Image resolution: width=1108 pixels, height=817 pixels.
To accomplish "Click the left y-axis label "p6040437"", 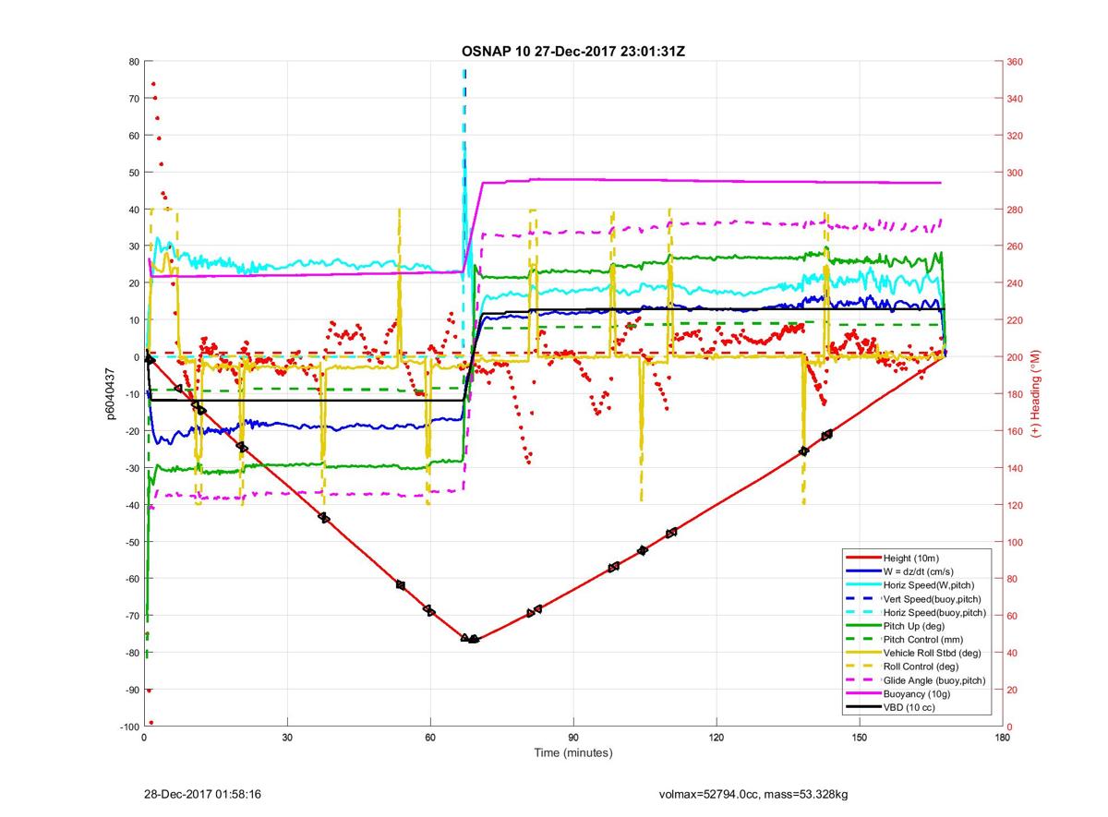I will coord(110,394).
